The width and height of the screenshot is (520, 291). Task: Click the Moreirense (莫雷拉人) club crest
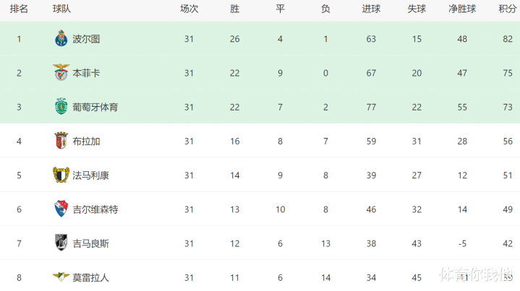tap(61, 277)
